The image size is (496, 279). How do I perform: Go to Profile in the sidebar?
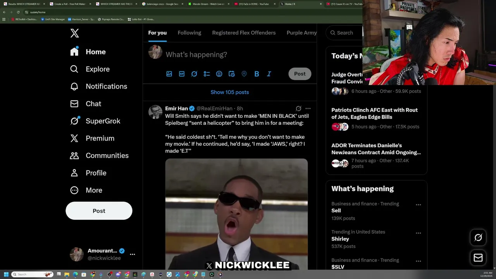click(x=88, y=173)
